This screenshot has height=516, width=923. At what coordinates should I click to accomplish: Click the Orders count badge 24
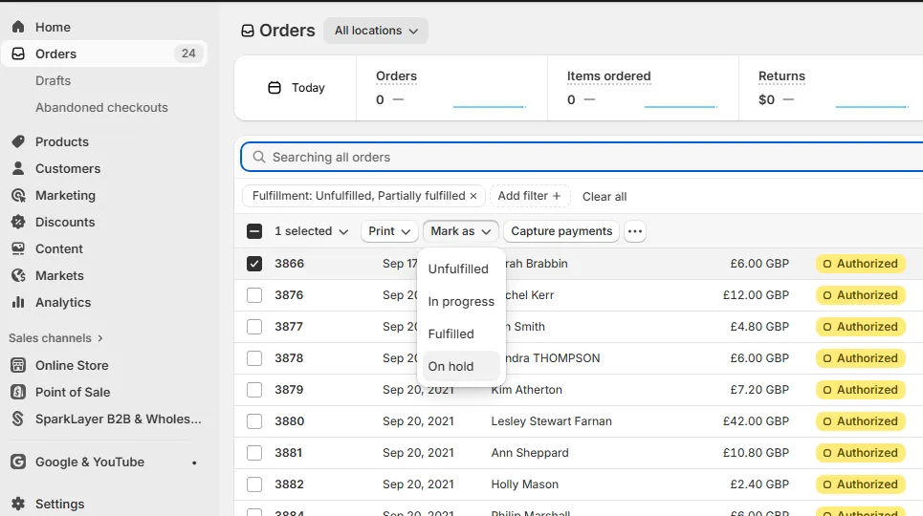[188, 54]
